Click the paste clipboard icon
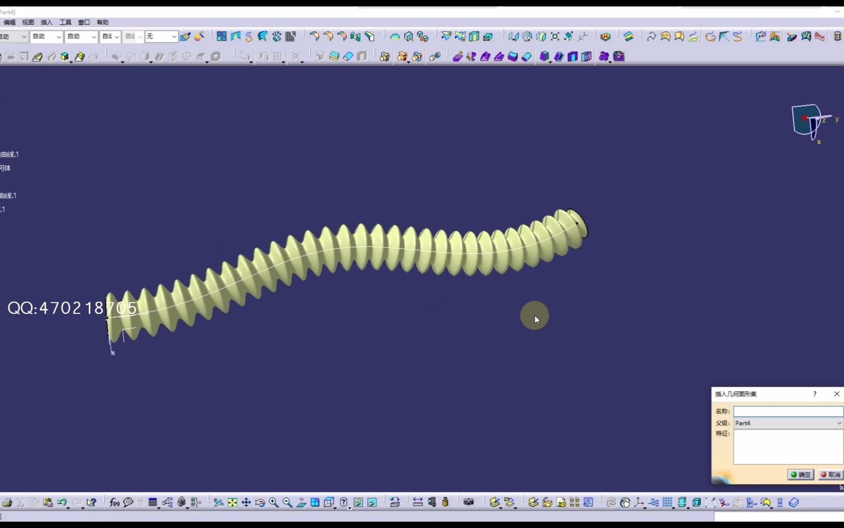The height and width of the screenshot is (528, 844). (x=48, y=503)
